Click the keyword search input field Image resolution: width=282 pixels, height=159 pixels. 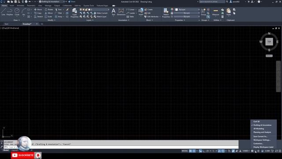[x=212, y=2]
